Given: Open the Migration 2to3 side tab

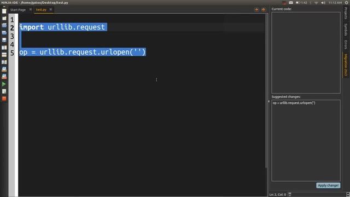Looking at the screenshot, I should [346, 65].
